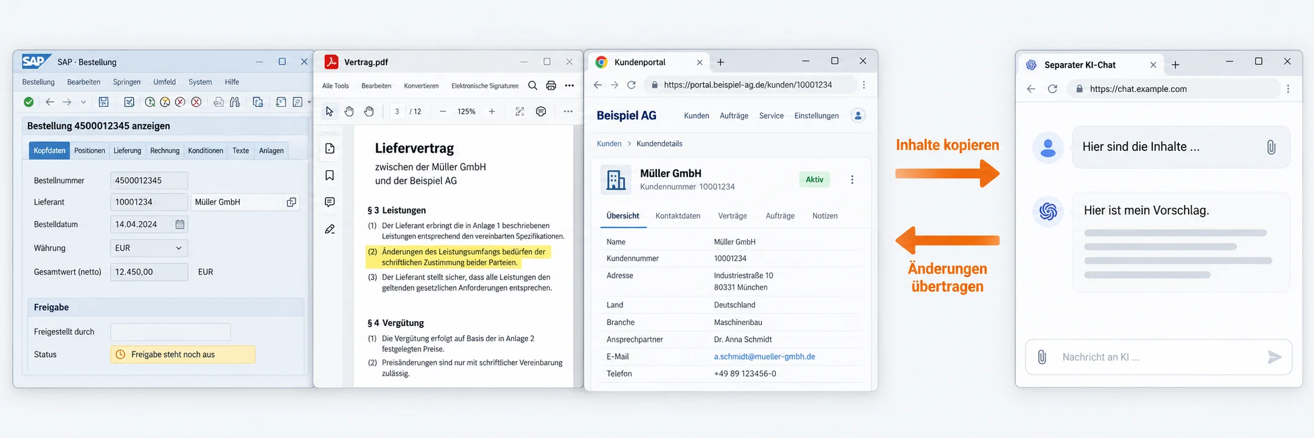This screenshot has width=1314, height=438.
Task: Expand the dropdown arrow after SAP navigation arrows
Action: coord(83,102)
